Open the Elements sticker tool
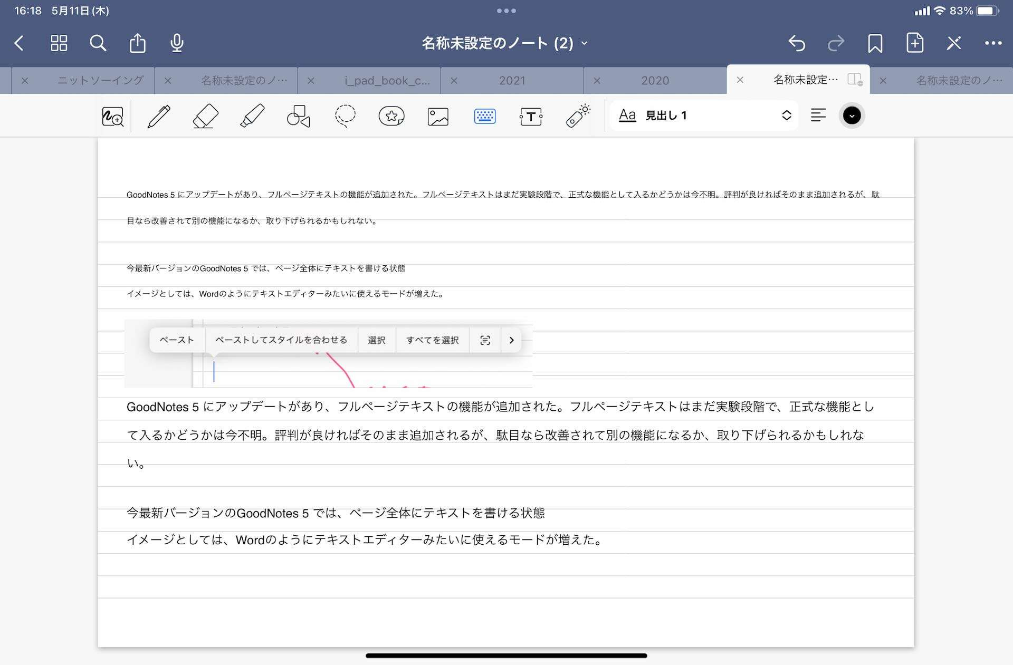The height and width of the screenshot is (665, 1013). [391, 116]
